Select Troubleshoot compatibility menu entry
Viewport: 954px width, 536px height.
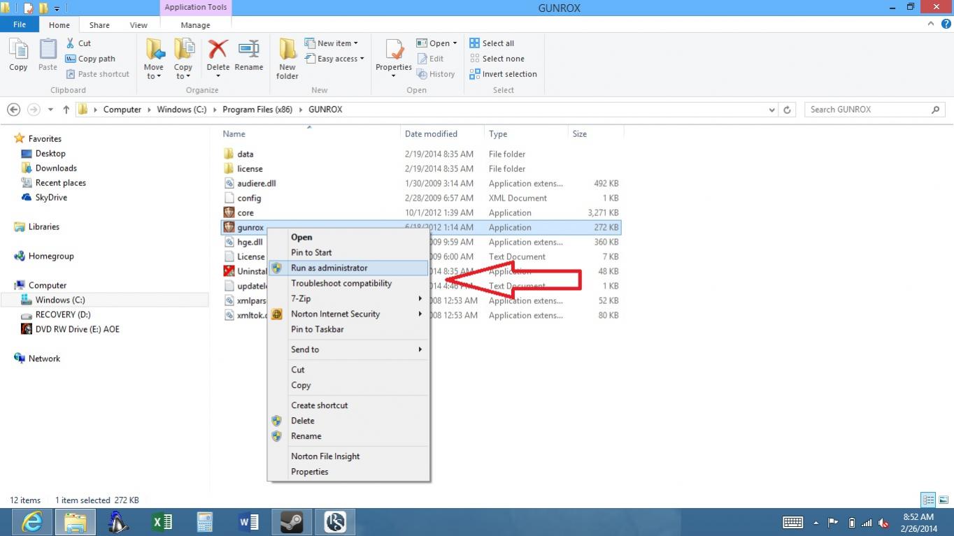point(341,283)
